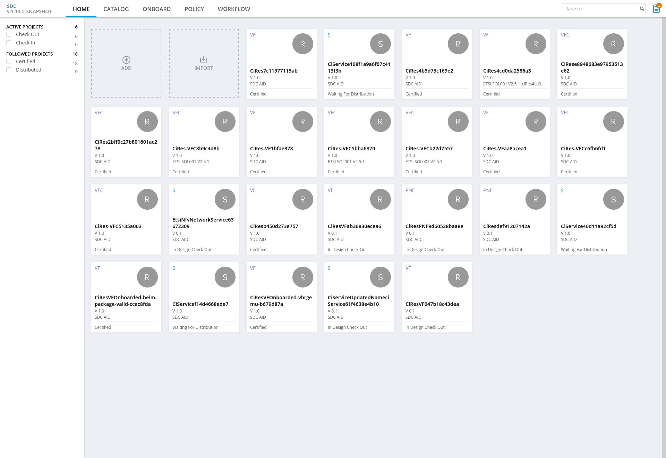This screenshot has width=666, height=458.
Task: Tick the Certified filter checkbox
Action: (x=9, y=61)
